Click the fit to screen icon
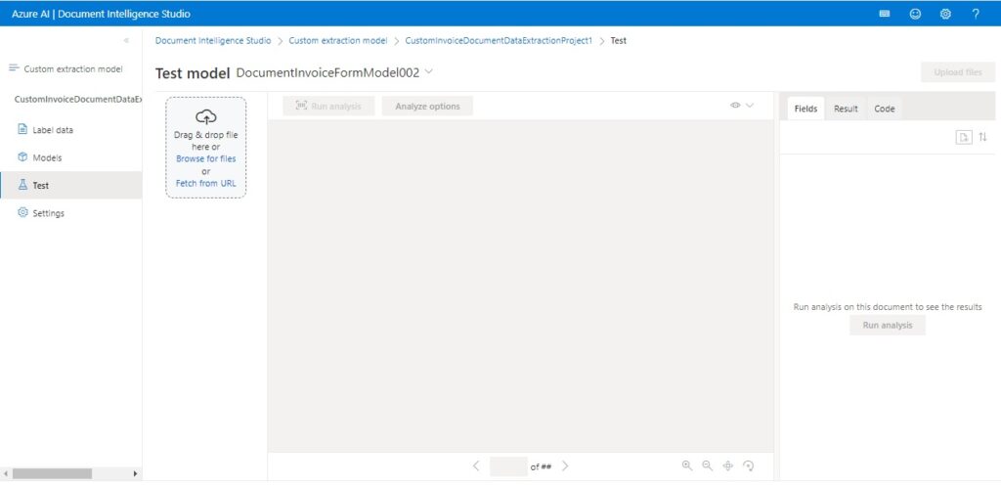The height and width of the screenshot is (486, 1001). 727,465
